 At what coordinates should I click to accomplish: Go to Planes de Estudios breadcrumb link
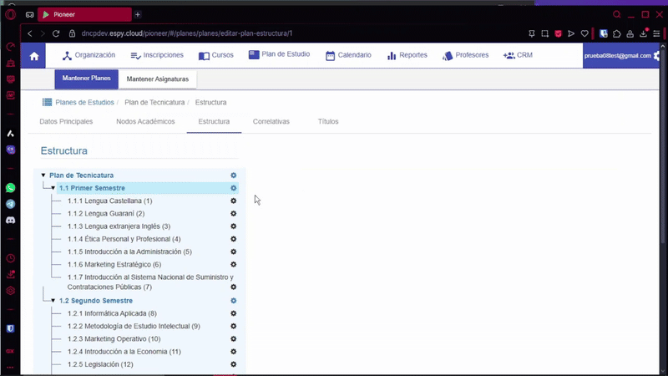(x=83, y=103)
